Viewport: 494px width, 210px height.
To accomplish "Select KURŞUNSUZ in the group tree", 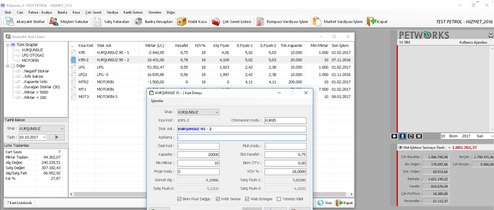I will click(x=33, y=50).
